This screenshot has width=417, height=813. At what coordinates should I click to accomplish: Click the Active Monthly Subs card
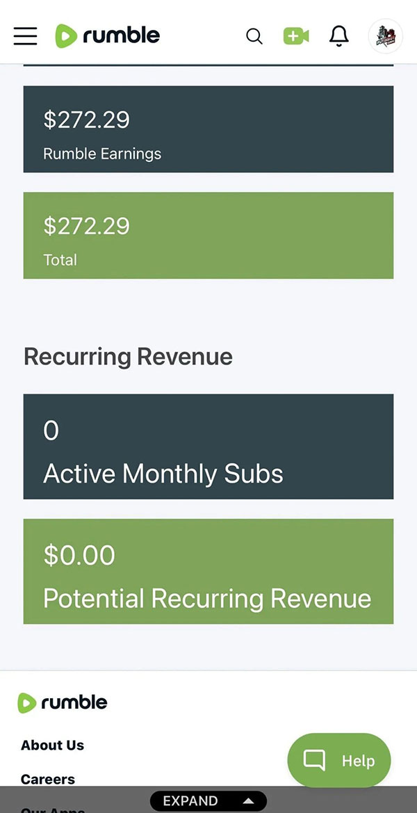(208, 446)
